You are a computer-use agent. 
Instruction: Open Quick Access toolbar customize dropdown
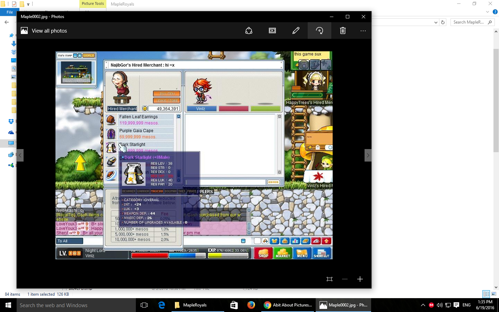28,4
